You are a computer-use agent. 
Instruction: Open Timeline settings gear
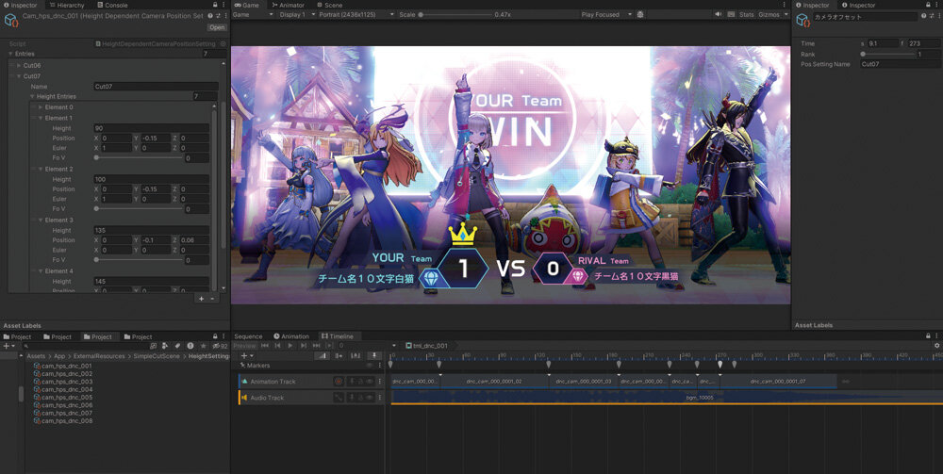point(937,346)
